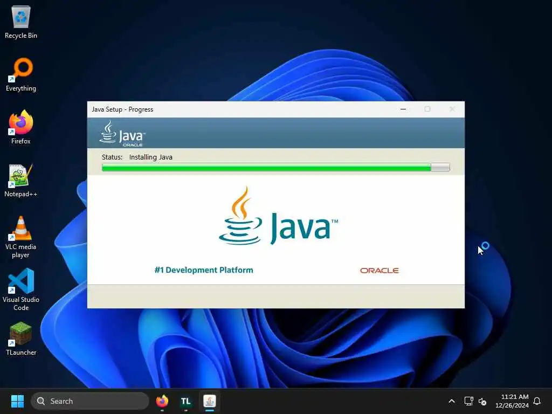
Task: Click the Java Setup taskbar icon
Action: click(x=210, y=401)
